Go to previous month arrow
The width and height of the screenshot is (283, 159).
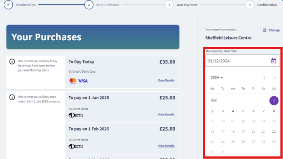[x=264, y=78]
